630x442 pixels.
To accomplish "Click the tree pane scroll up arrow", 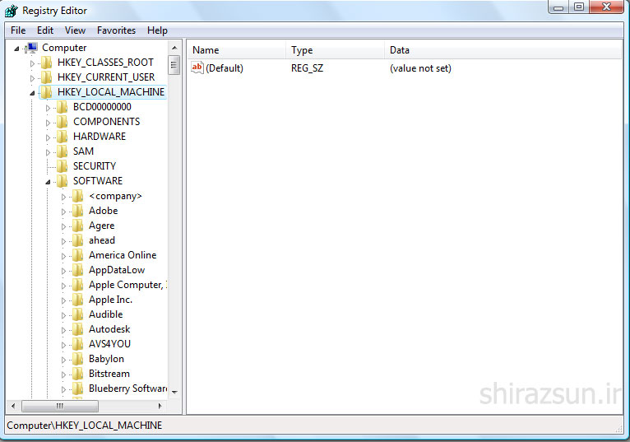I will (x=174, y=48).
